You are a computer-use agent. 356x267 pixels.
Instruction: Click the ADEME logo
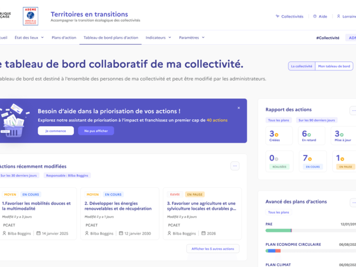(x=30, y=16)
